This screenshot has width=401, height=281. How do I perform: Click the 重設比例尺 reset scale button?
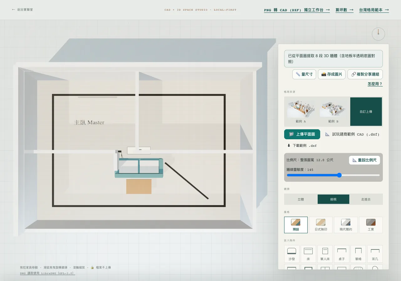364,160
